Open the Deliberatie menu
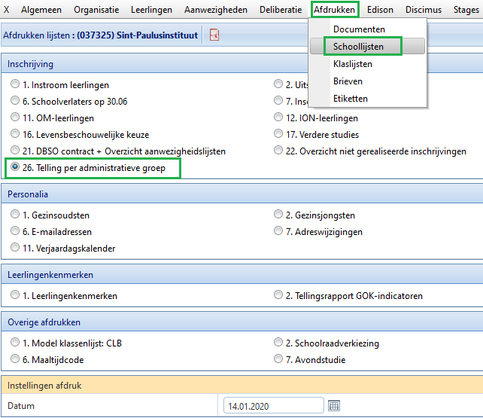This screenshot has width=483, height=418. click(x=281, y=10)
